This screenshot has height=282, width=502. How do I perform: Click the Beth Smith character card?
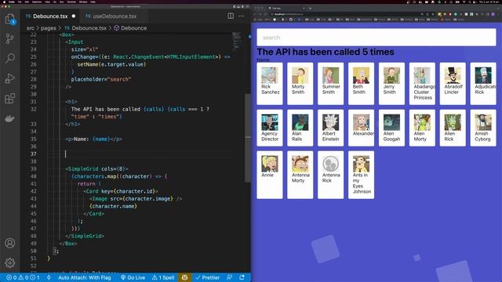coord(361,84)
